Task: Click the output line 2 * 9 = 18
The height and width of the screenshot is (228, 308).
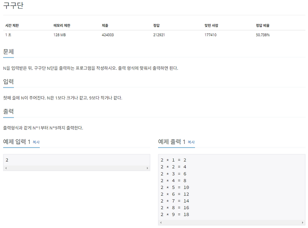Action: (175, 214)
